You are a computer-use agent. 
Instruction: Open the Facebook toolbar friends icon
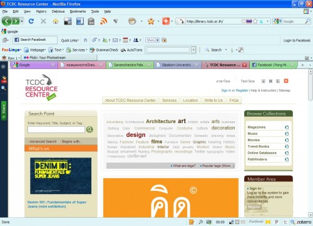[136, 40]
